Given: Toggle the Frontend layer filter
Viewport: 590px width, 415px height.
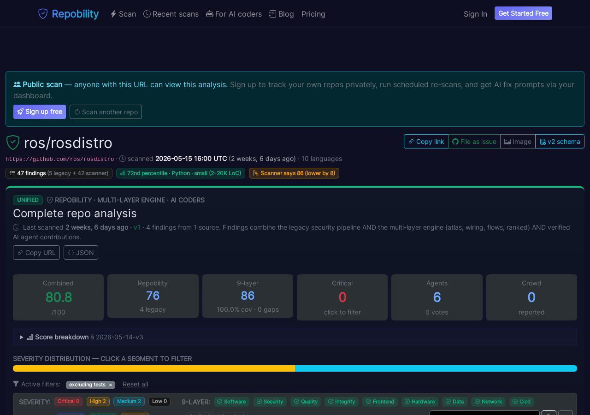Looking at the screenshot, I should [x=380, y=402].
